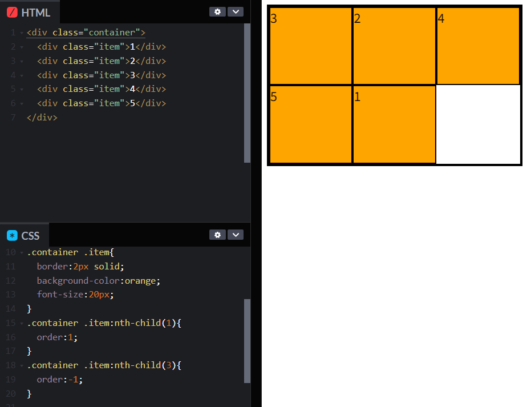Click the nth-child(1) selector line
The height and width of the screenshot is (407, 523).
[104, 323]
